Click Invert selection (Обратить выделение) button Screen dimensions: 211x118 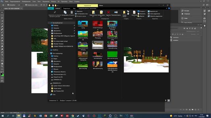155,16
